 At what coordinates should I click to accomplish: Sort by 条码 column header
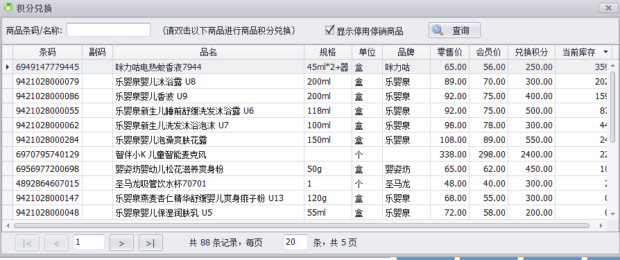point(47,52)
